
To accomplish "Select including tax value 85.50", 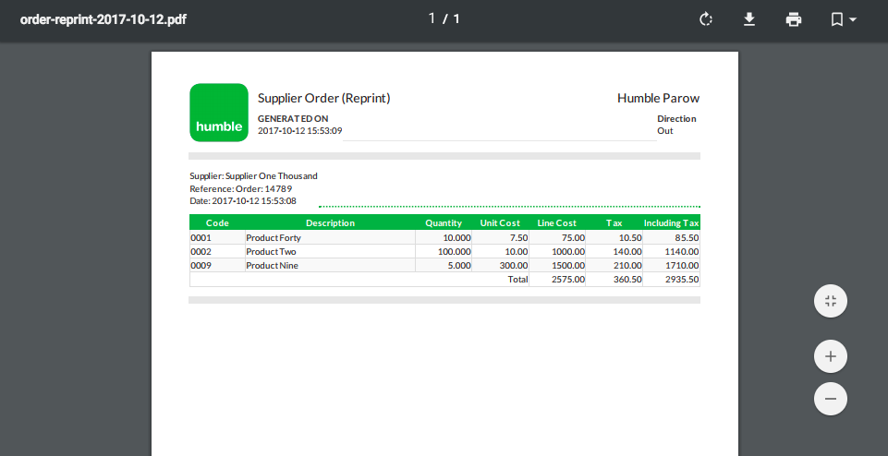I will pyautogui.click(x=687, y=237).
